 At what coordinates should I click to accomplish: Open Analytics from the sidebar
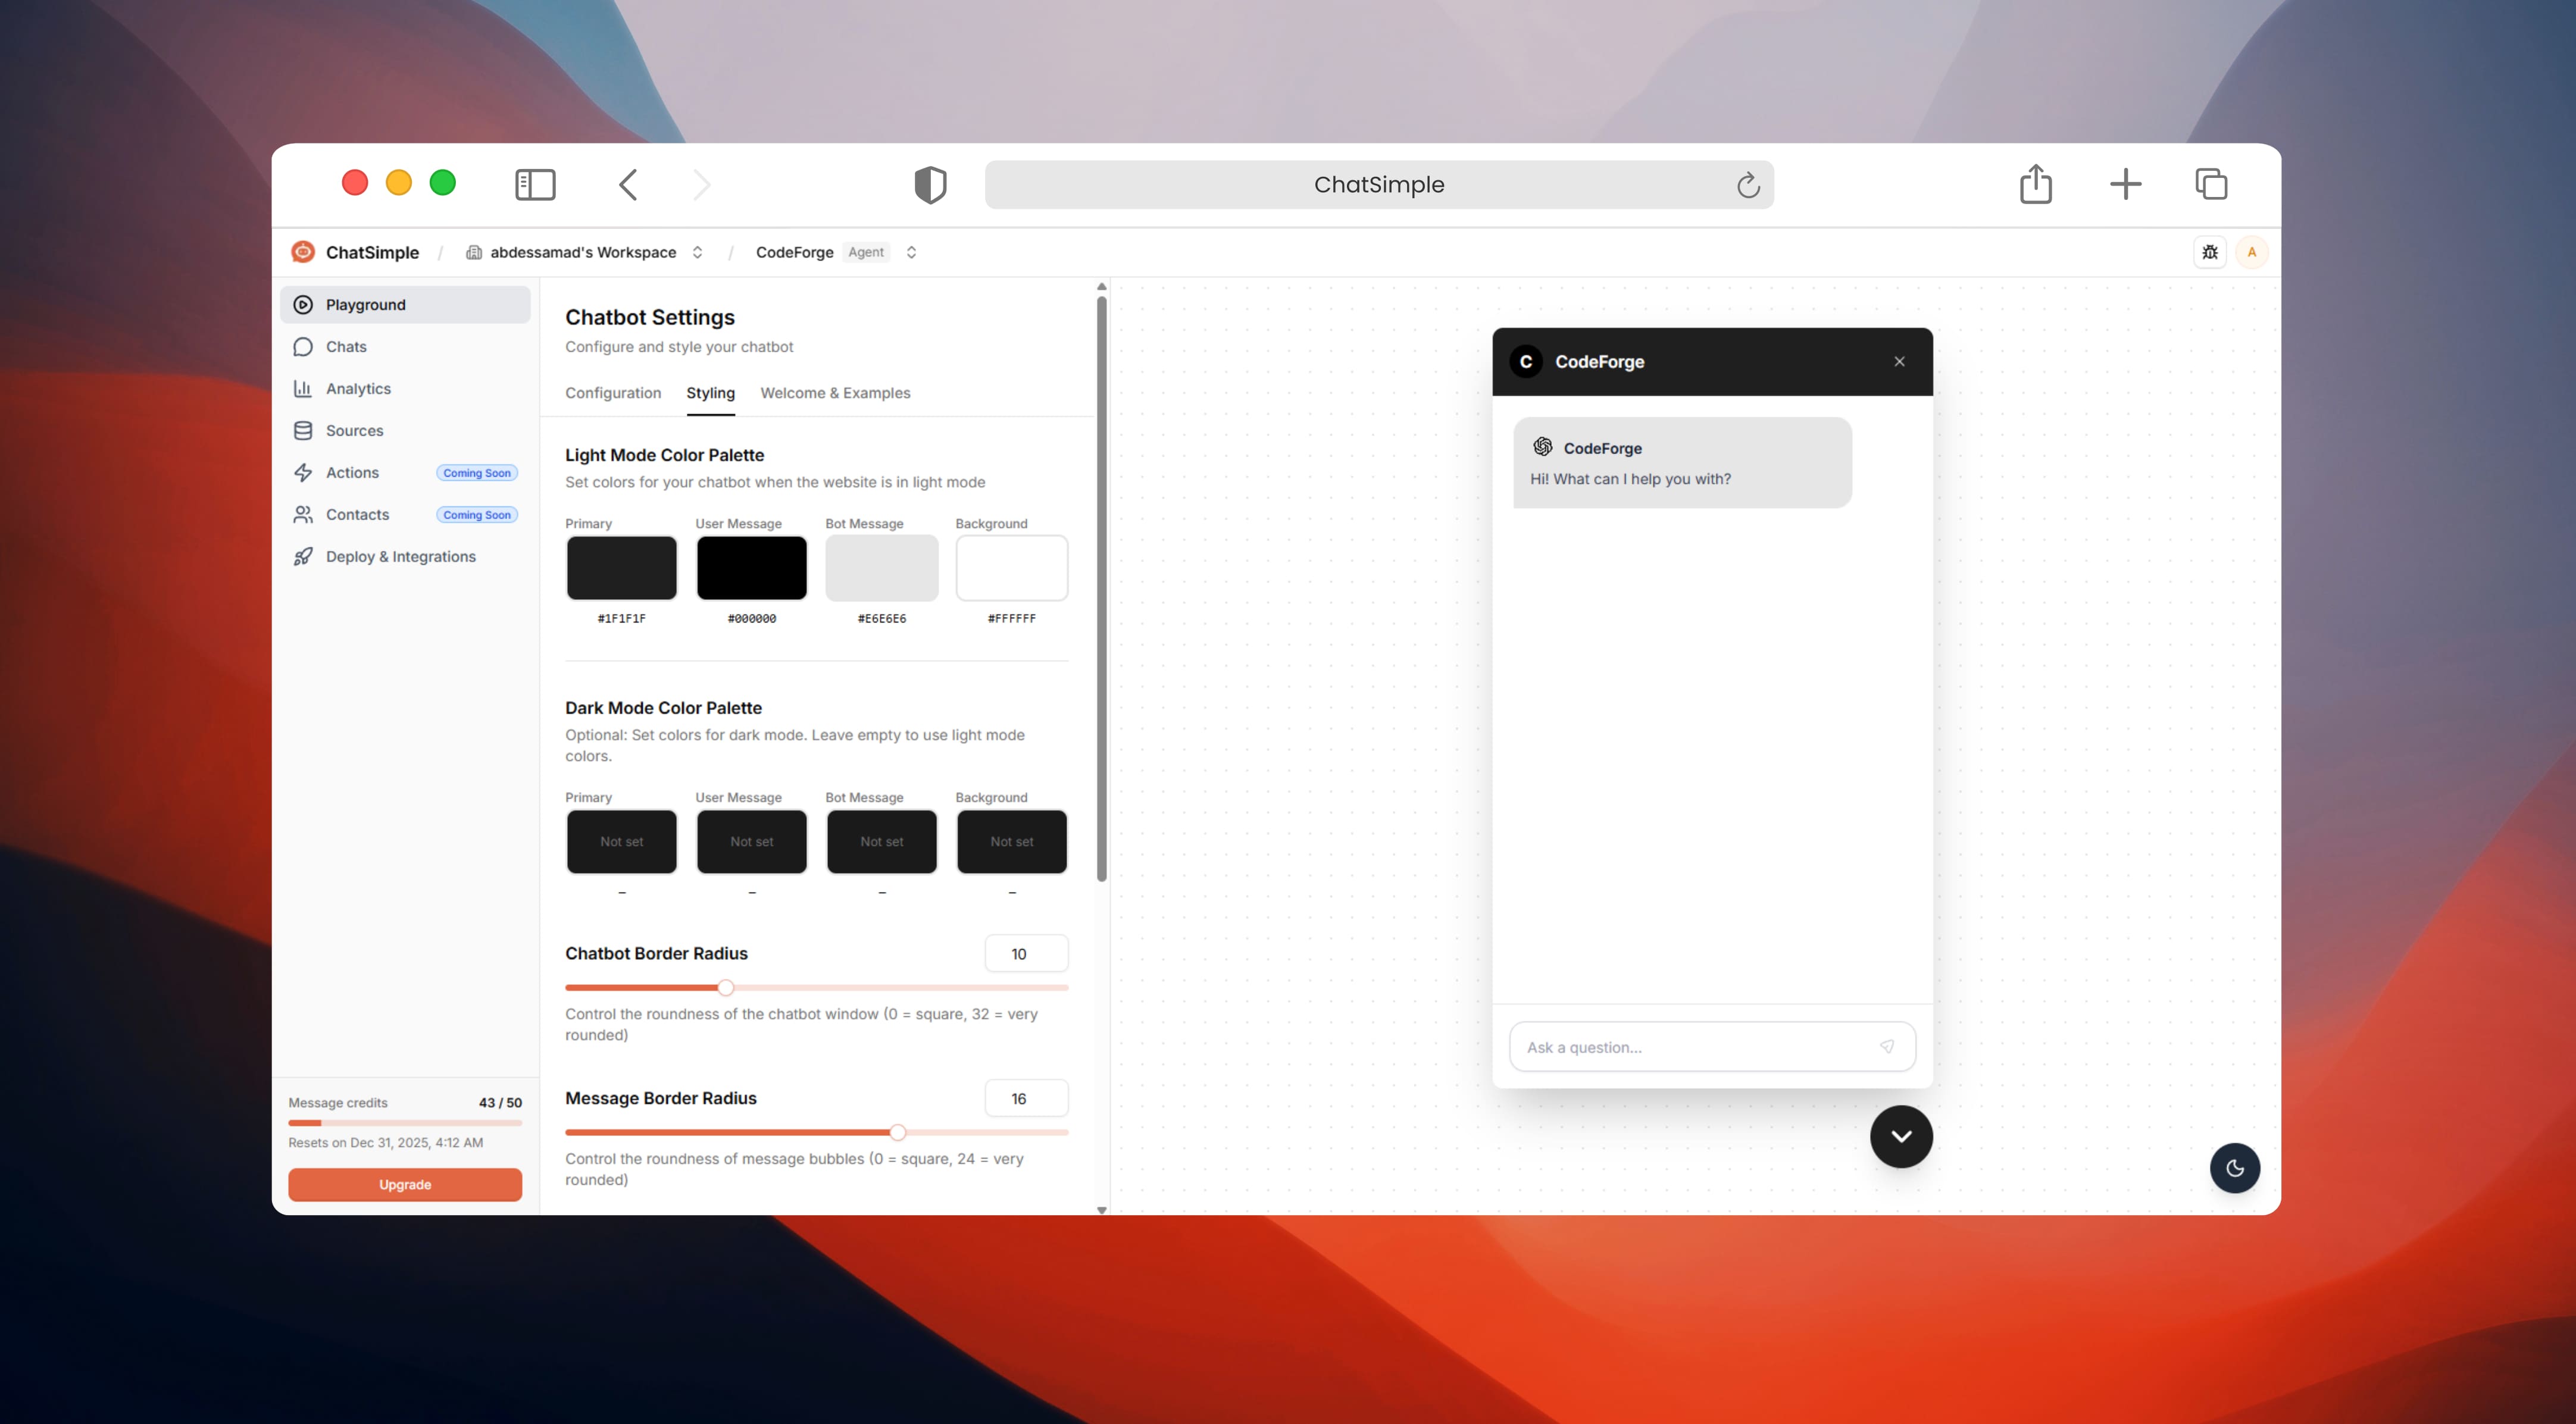357,388
